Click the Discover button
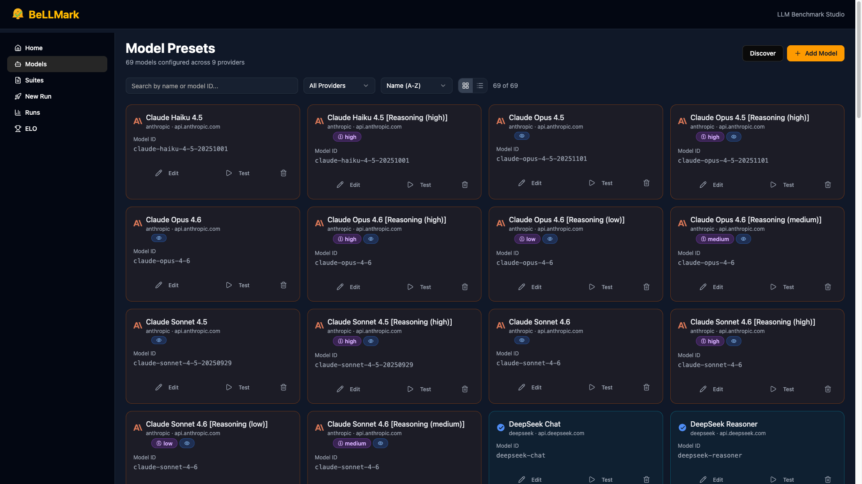Viewport: 862px width, 484px height. (762, 53)
